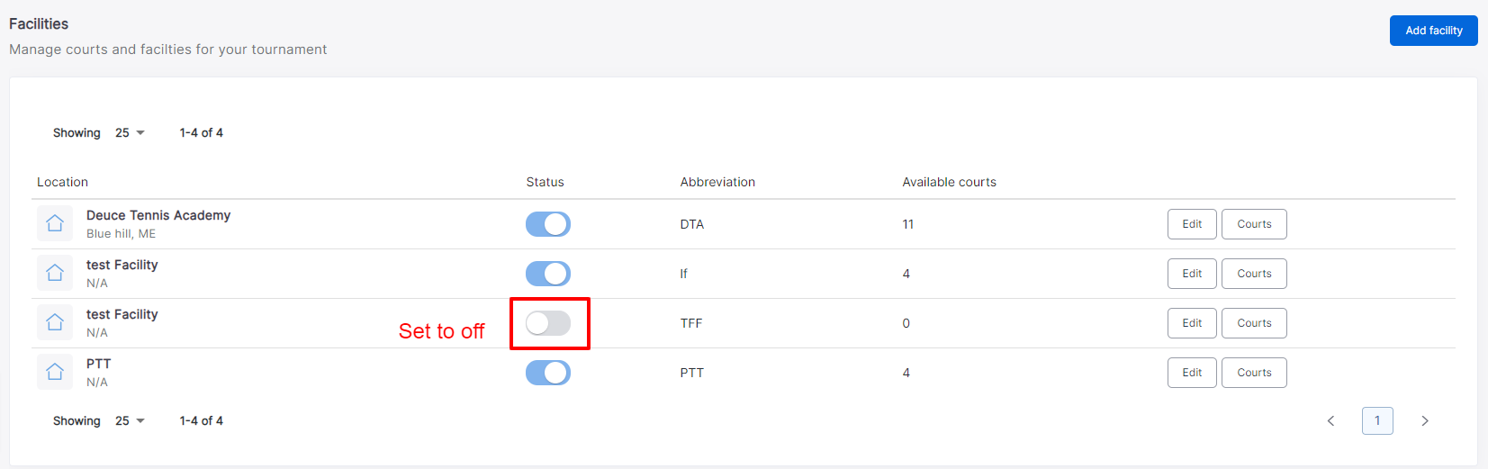Viewport: 1488px width, 469px height.
Task: Open the bottom Showing 25 dropdown
Action: click(x=130, y=420)
